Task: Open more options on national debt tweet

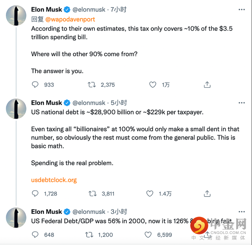Action: pyautogui.click(x=241, y=103)
